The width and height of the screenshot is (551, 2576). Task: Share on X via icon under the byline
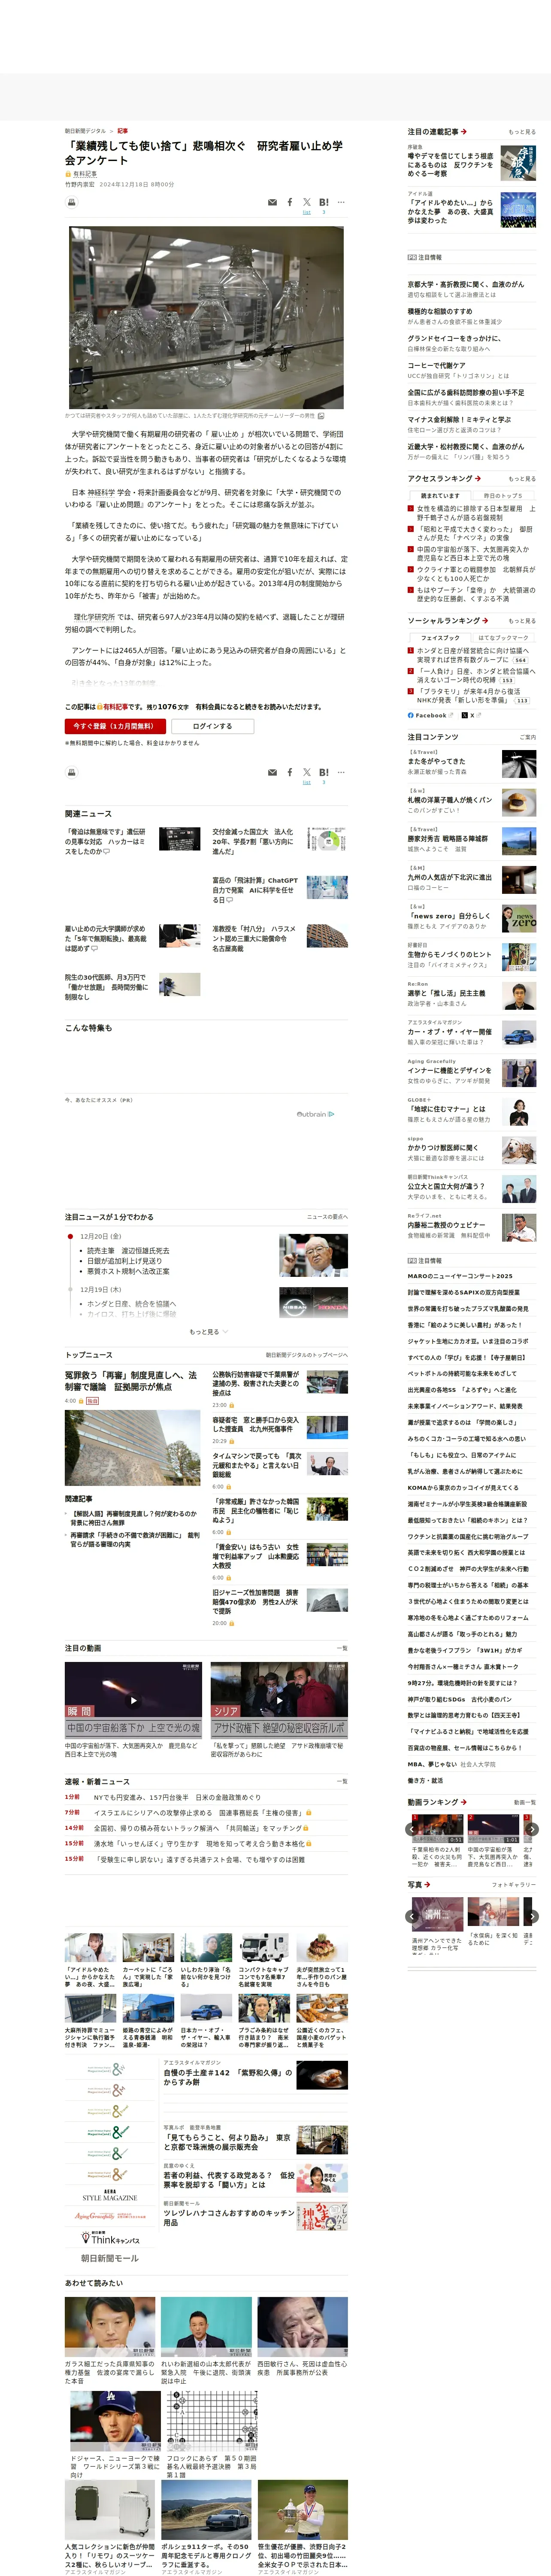tap(307, 202)
